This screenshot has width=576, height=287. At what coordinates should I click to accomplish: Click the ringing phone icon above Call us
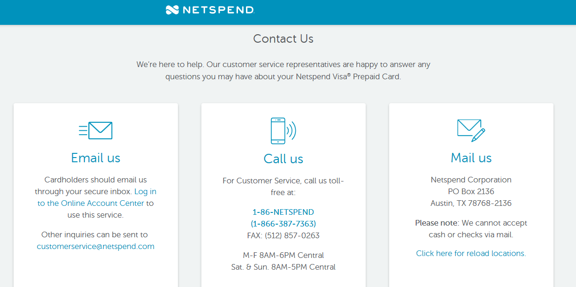(x=284, y=131)
